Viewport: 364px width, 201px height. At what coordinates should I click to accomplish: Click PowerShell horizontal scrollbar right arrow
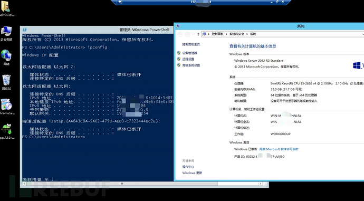260,184
